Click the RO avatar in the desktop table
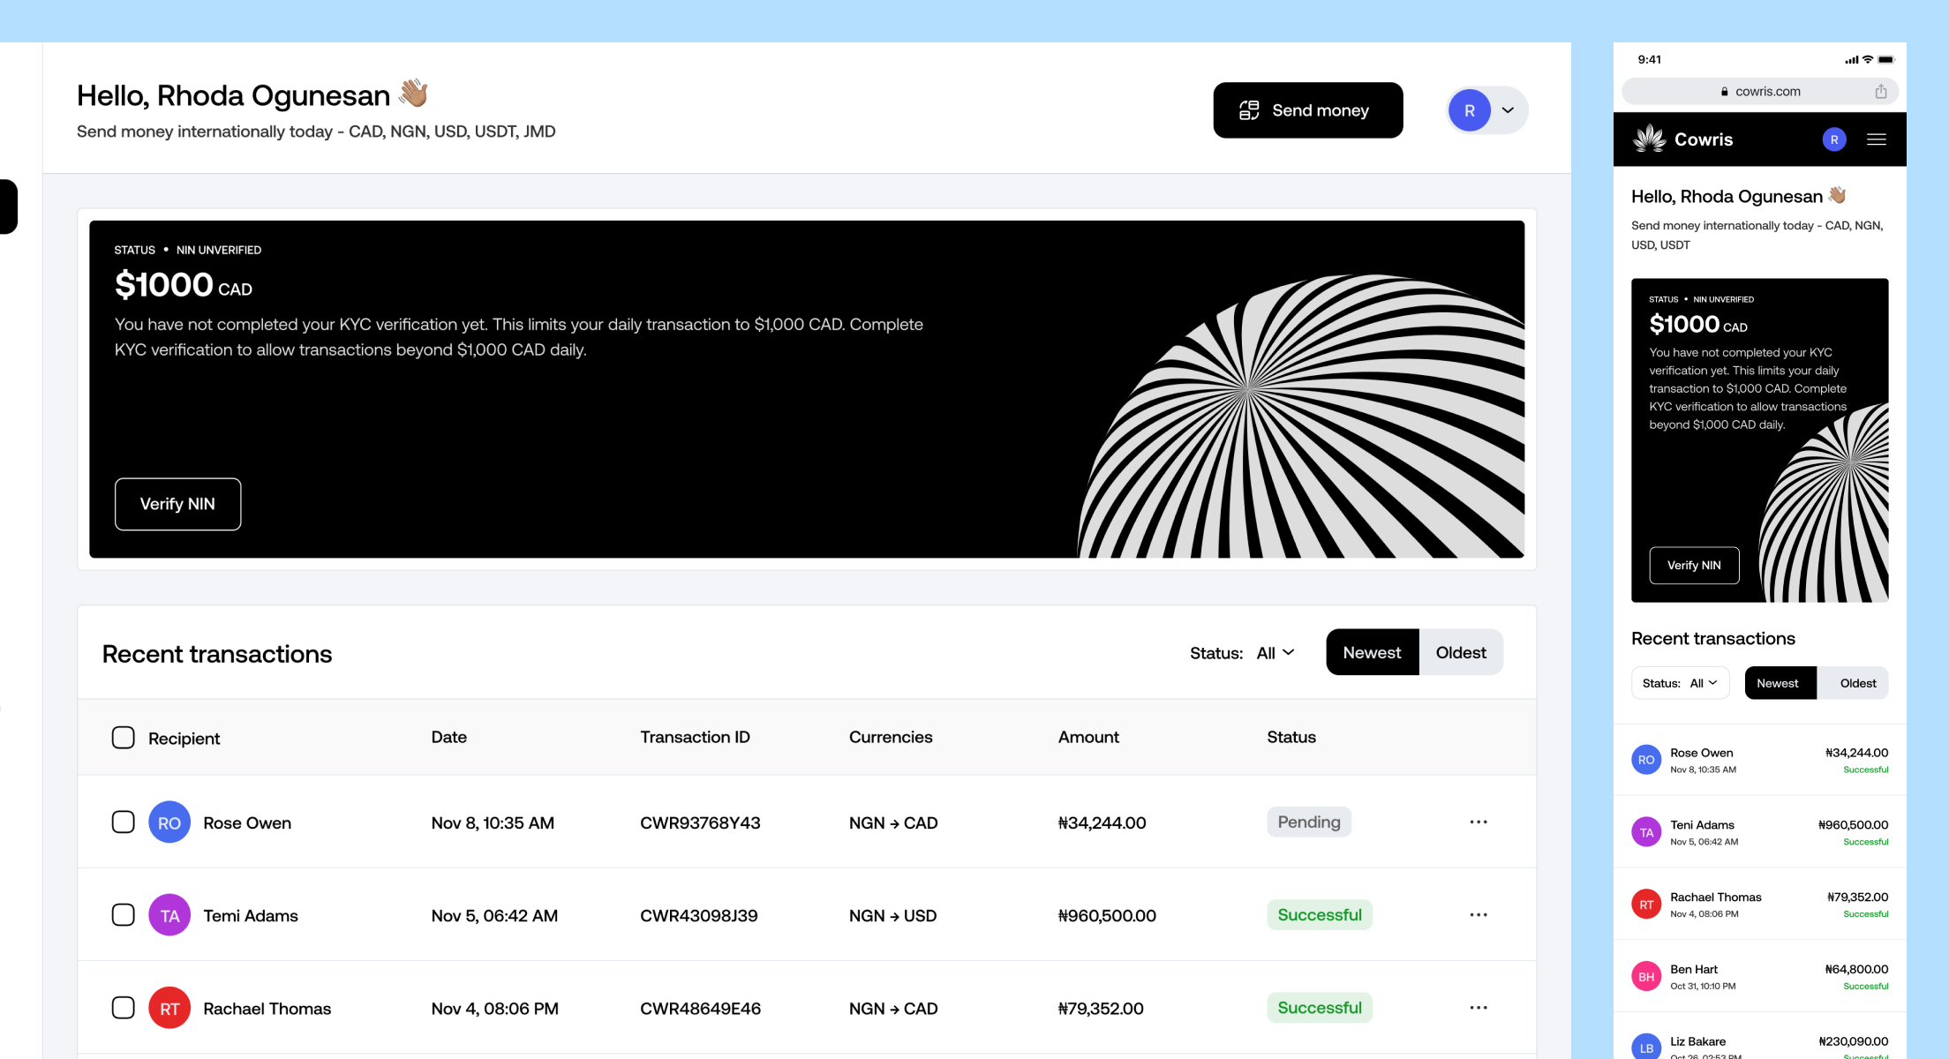This screenshot has height=1059, width=1949. [x=169, y=822]
